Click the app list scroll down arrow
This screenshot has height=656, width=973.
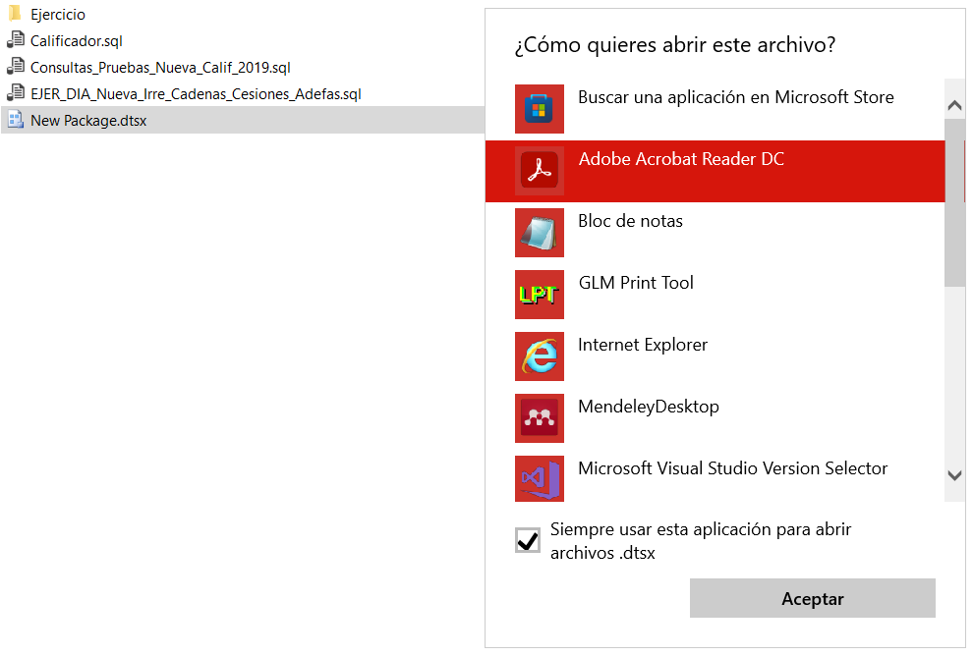point(955,475)
